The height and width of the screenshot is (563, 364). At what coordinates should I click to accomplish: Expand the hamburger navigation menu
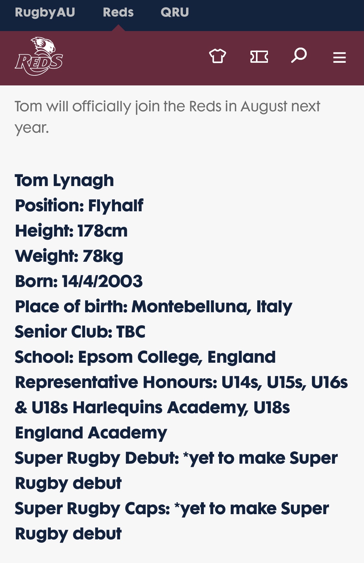[339, 58]
